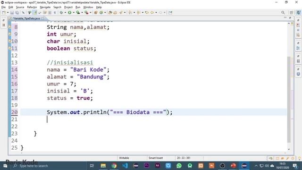This screenshot has height=170, width=302.
Task: Open Windows Start menu
Action: pyautogui.click(x=5, y=166)
